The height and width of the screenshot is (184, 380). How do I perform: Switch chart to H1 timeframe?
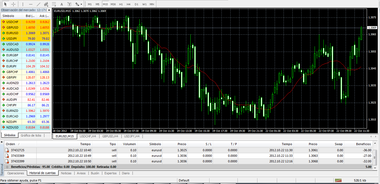121,4
